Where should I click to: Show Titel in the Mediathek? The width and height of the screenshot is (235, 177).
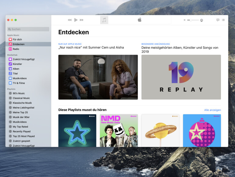coord(28,73)
